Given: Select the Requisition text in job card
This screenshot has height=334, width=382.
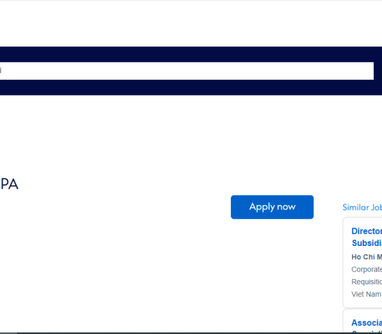Looking at the screenshot, I should tap(366, 282).
